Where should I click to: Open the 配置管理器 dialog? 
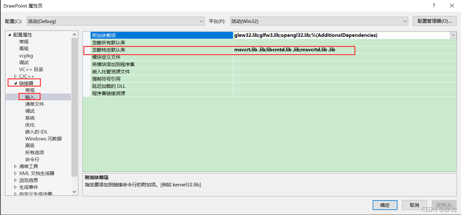434,21
